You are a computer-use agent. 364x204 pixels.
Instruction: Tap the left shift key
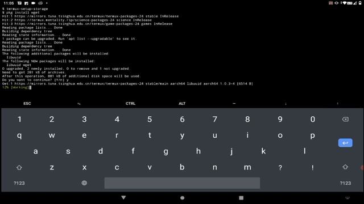point(19,167)
